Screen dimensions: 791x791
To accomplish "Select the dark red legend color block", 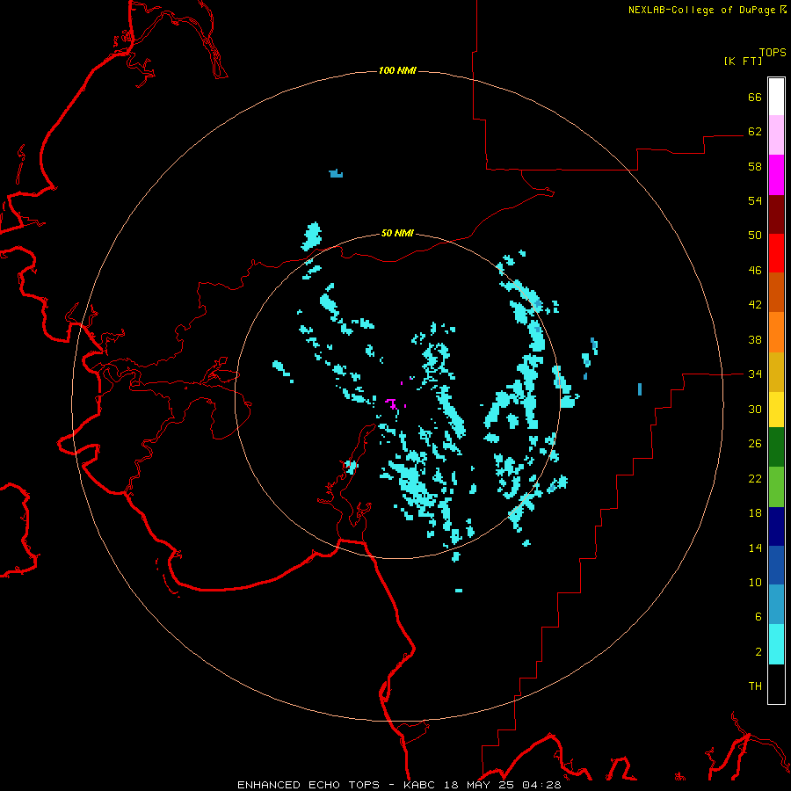I will 776,215.
